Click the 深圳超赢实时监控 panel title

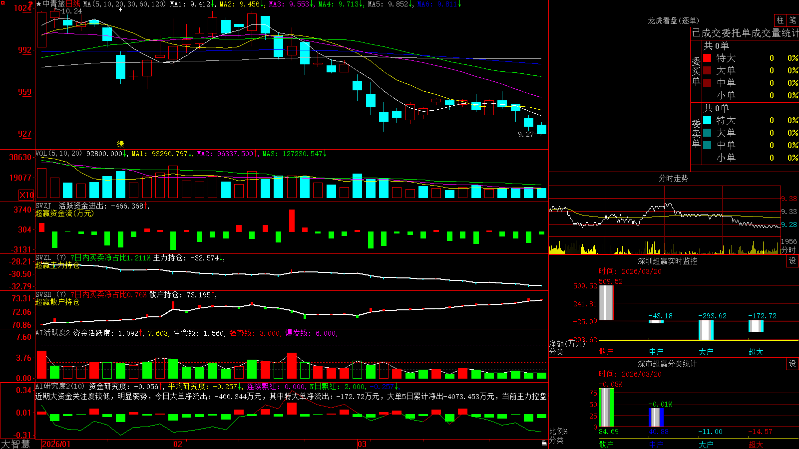tap(667, 261)
